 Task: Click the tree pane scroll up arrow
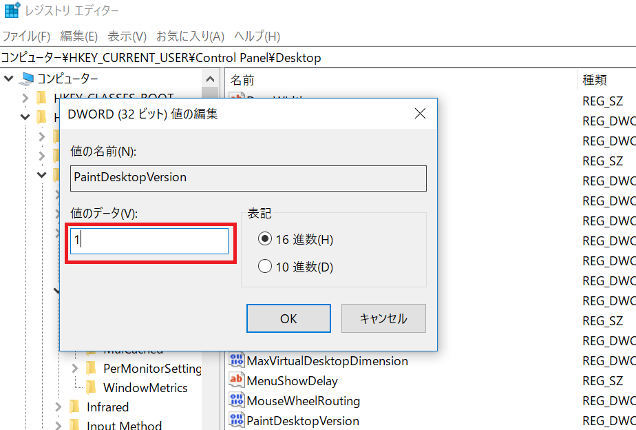[210, 79]
